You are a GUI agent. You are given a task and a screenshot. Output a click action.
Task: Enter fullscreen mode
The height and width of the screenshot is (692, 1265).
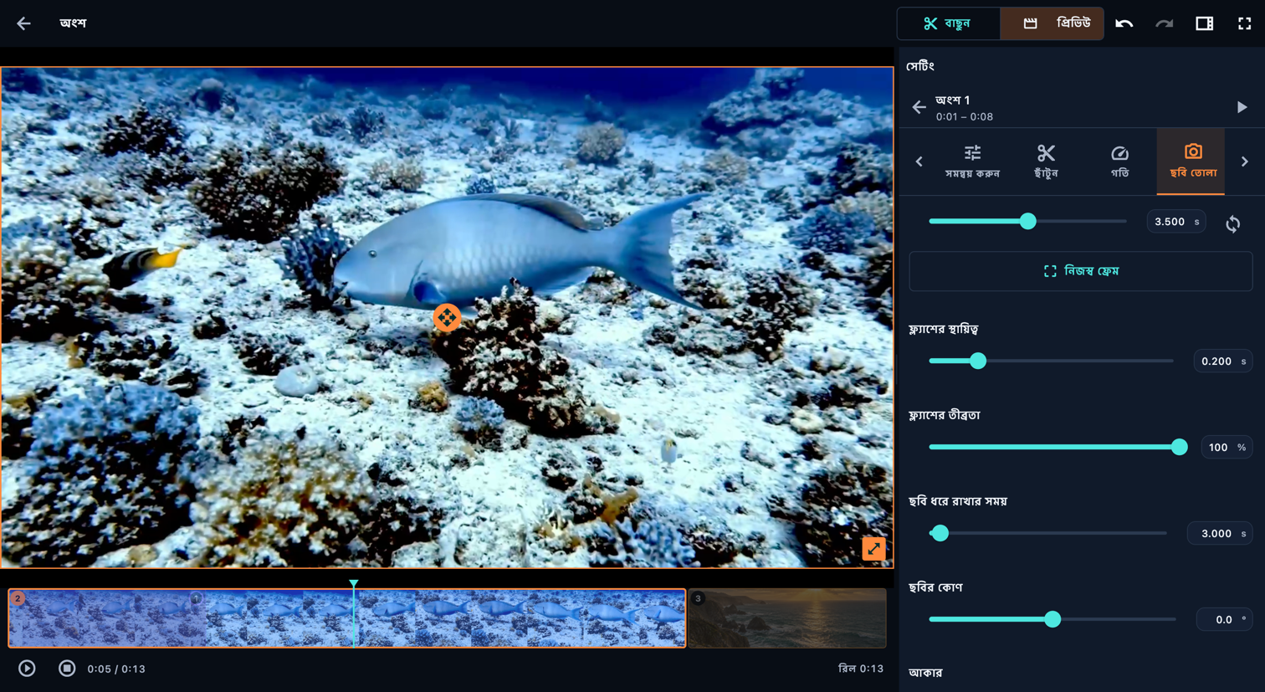coord(1245,23)
